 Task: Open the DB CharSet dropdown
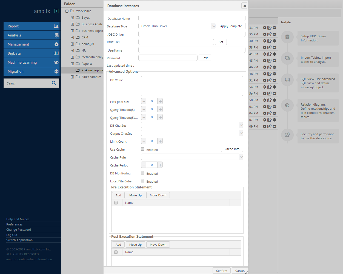241,125
